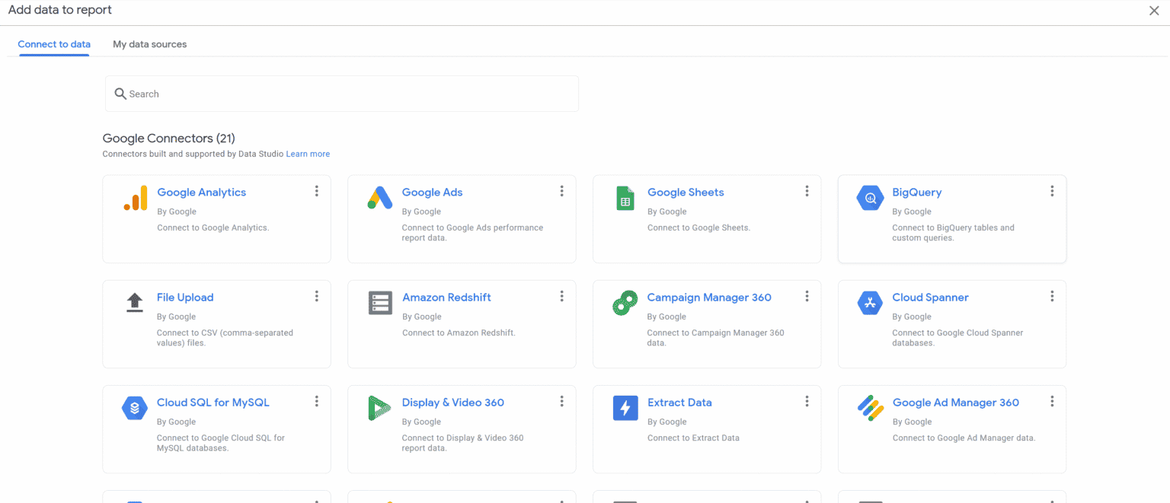Select the BigQuery hexagon icon
This screenshot has height=503, width=1170.
pos(870,197)
